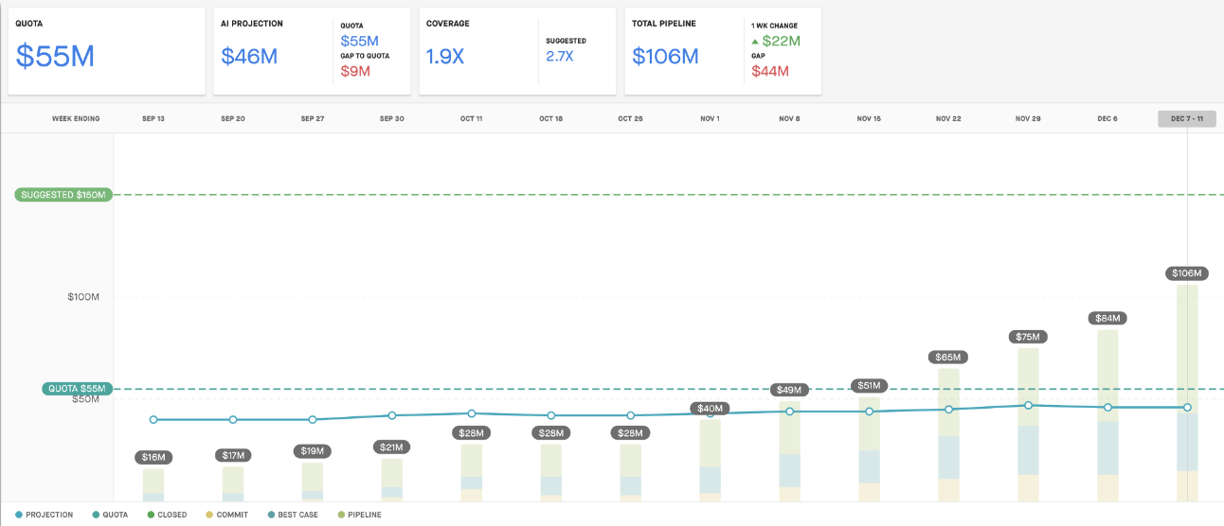The width and height of the screenshot is (1224, 526).
Task: Click the projection point on the DEC 7 - 11 bar
Action: 1187,407
